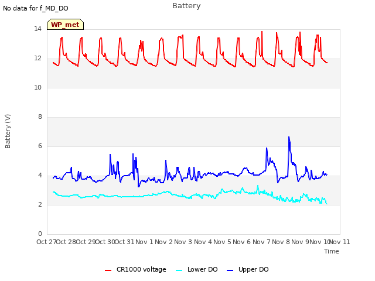
Task: Click the 6 y-axis tick label
Action: 40,146
